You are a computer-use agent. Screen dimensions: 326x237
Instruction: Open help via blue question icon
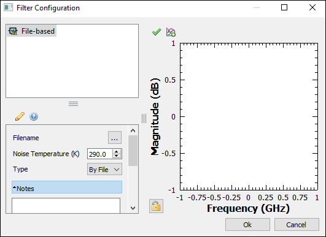tap(34, 116)
